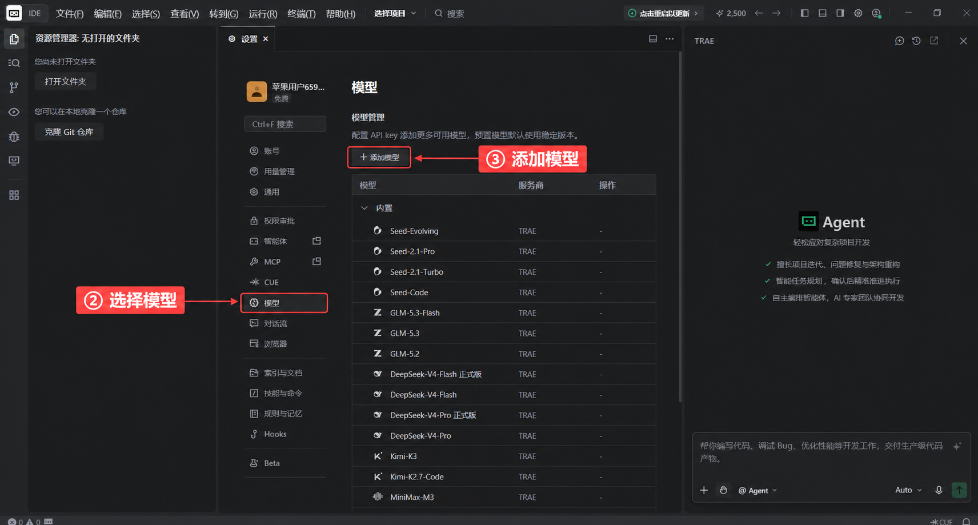Open settings gear icon in title bar
This screenshot has width=978, height=525.
(x=858, y=13)
